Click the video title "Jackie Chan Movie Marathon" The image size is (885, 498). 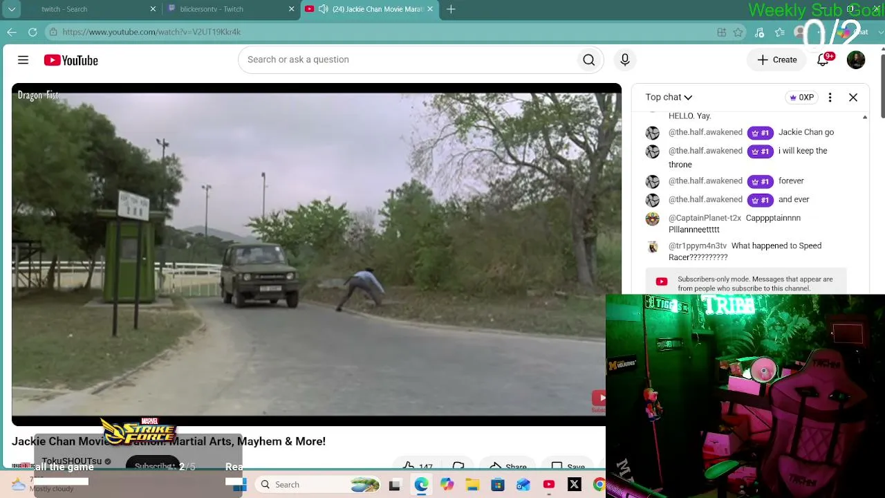pos(169,441)
